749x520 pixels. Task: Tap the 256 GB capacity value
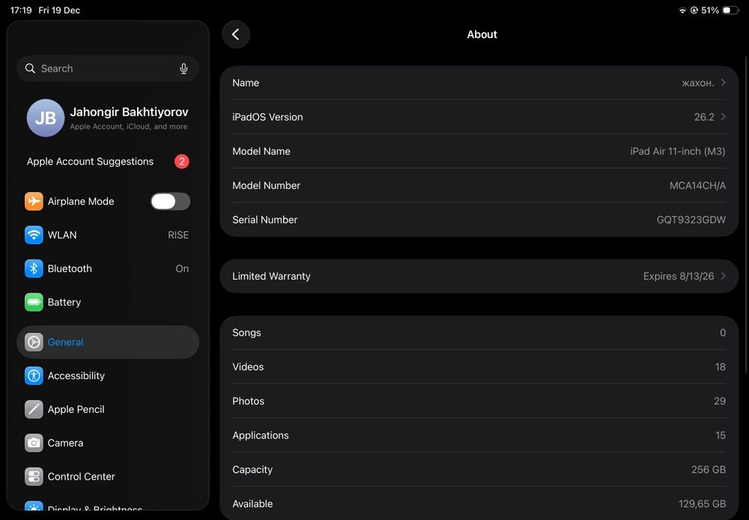pyautogui.click(x=709, y=470)
